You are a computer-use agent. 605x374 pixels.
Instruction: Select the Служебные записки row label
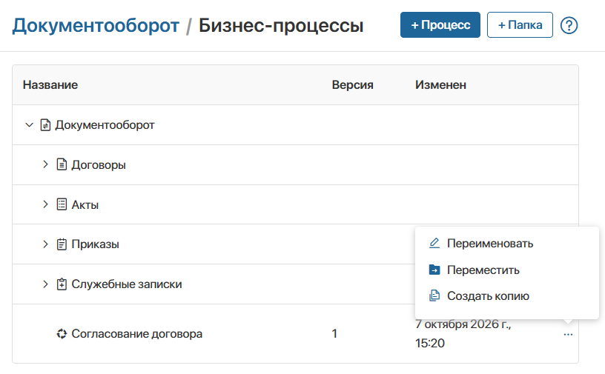click(127, 284)
